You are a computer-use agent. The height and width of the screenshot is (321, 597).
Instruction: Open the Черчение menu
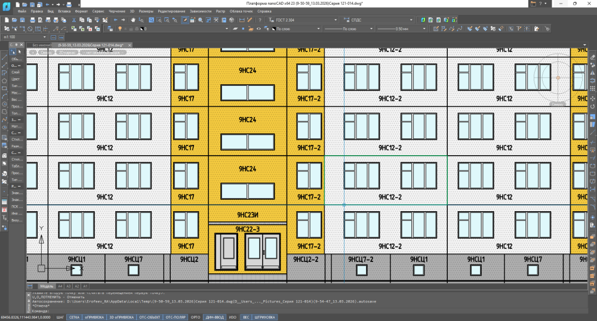click(x=117, y=11)
